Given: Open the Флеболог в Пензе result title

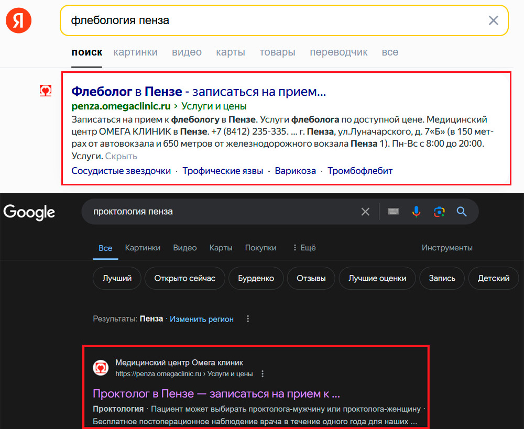Looking at the screenshot, I should [x=199, y=91].
